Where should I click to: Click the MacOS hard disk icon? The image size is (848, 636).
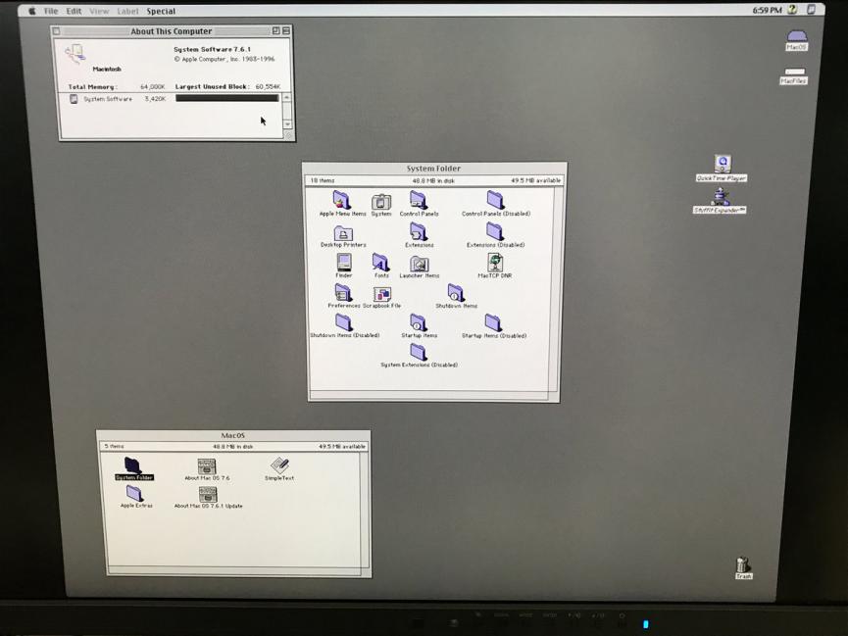pyautogui.click(x=796, y=37)
